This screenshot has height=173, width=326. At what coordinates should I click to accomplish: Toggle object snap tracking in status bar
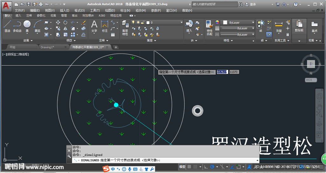(232, 167)
